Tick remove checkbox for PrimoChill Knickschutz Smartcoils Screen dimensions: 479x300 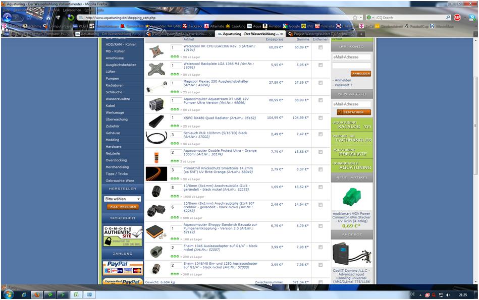320,169
